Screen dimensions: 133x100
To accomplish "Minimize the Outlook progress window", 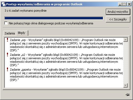I will click(120, 4).
